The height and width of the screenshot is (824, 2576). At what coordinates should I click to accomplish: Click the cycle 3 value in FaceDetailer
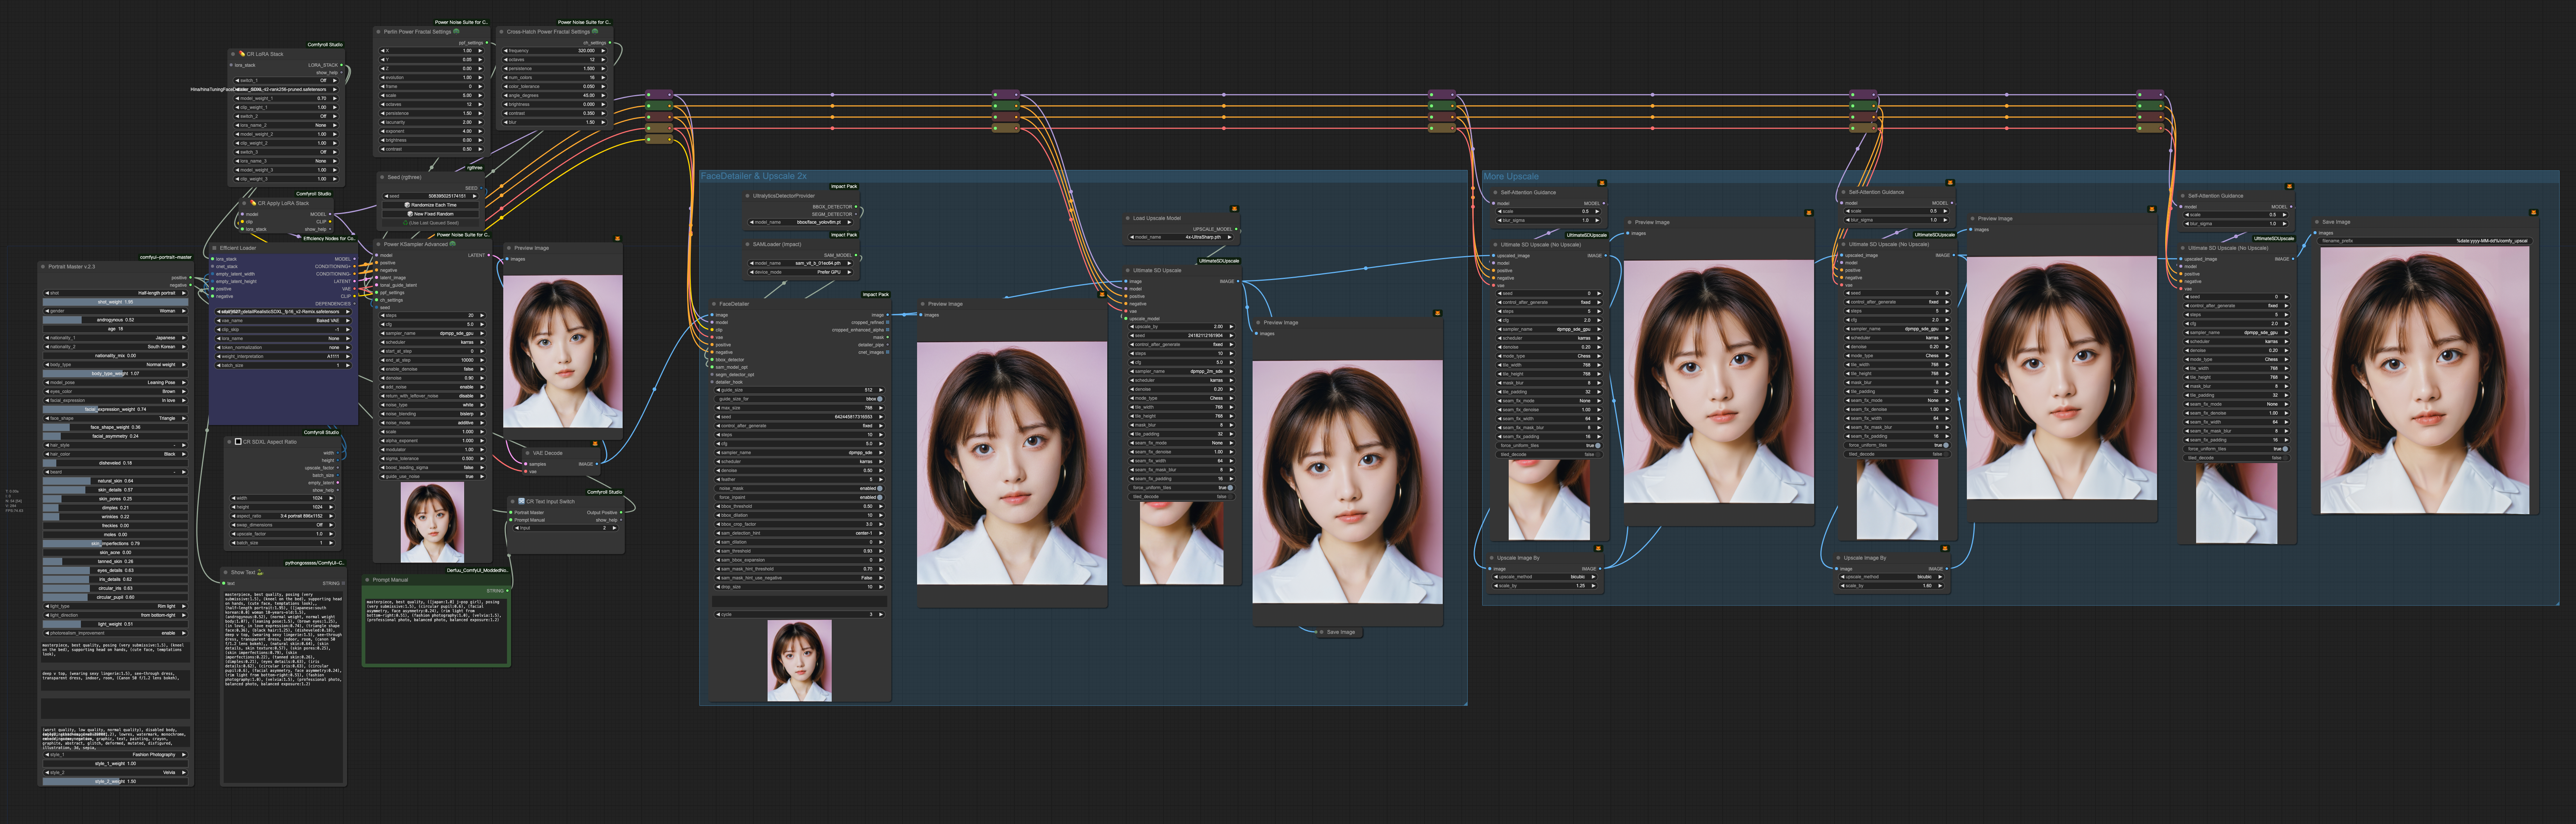870,614
